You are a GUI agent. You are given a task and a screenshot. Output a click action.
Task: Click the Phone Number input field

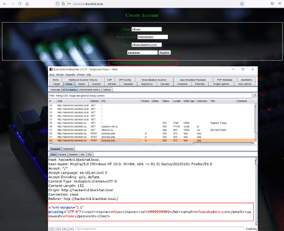point(153,37)
